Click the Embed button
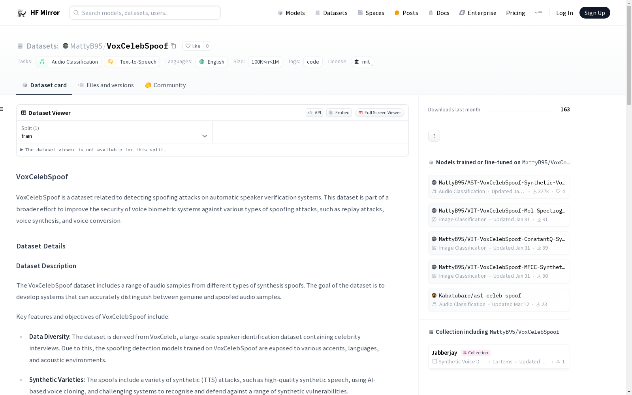The image size is (632, 395). (x=339, y=113)
